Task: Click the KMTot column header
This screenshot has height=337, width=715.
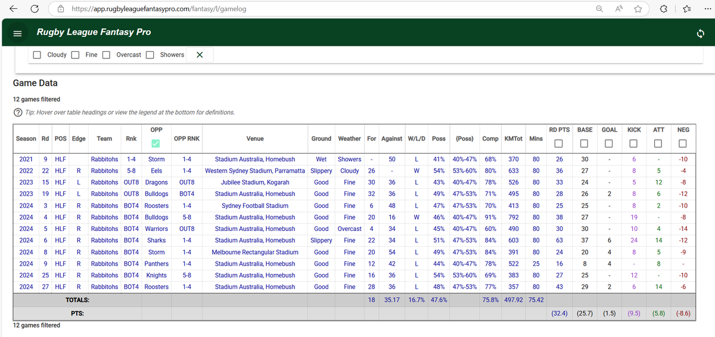Action: click(512, 139)
